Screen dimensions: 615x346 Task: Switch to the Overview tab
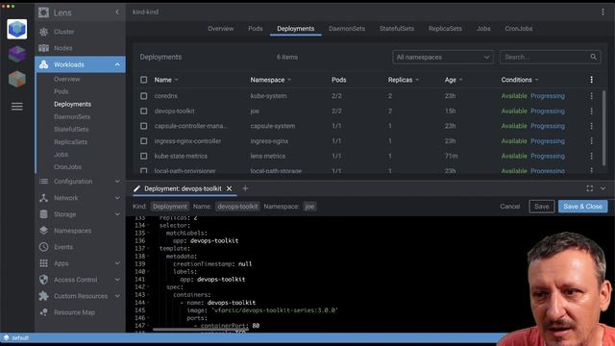pyautogui.click(x=220, y=29)
